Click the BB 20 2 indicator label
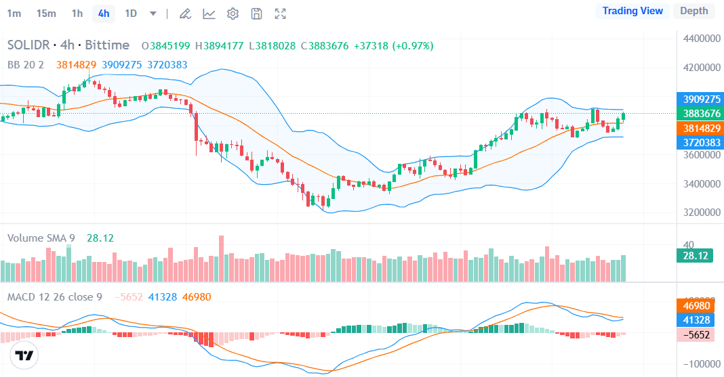The width and height of the screenshot is (724, 377). [x=26, y=65]
